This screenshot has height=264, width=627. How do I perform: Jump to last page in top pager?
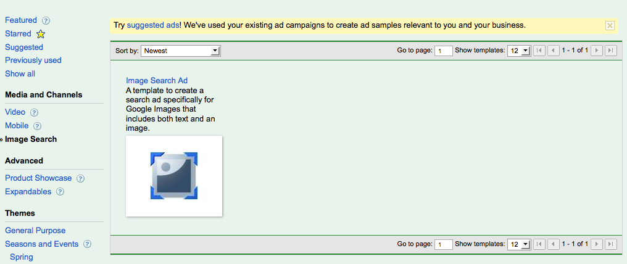(x=610, y=51)
